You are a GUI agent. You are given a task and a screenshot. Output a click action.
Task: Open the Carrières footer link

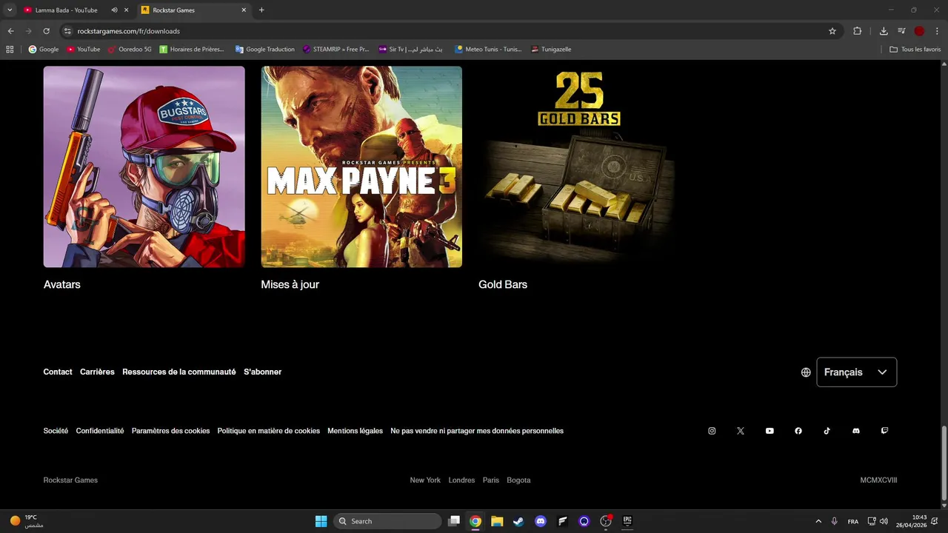[x=97, y=372]
